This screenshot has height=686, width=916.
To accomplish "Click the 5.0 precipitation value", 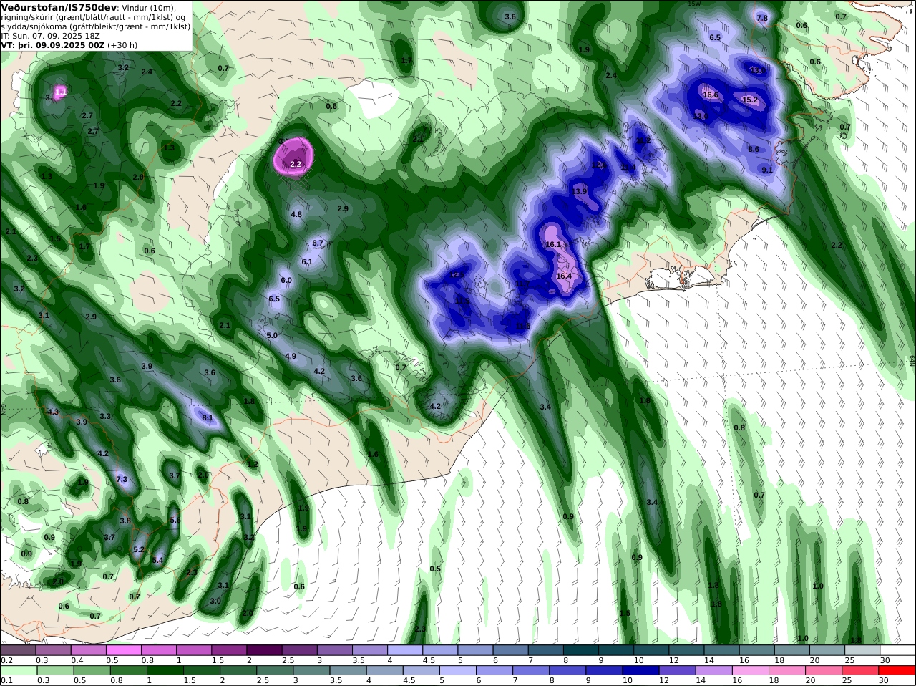I will pos(271,335).
